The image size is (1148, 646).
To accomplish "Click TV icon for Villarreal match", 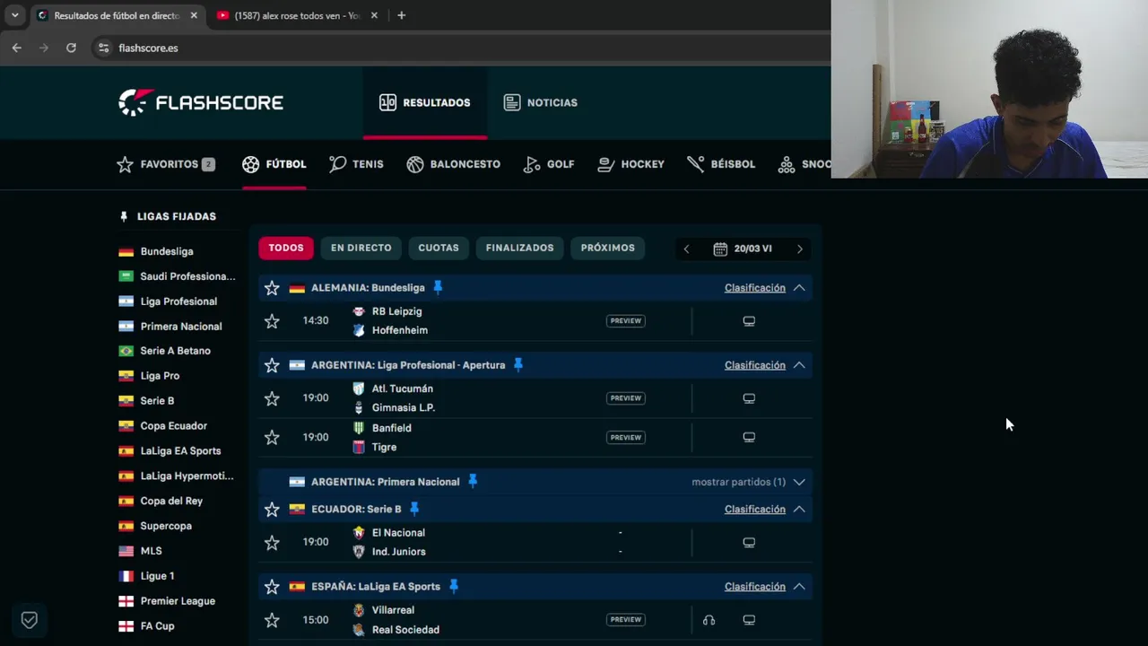I will pos(749,619).
